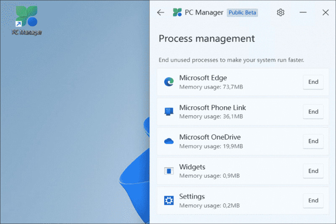End the Microsoft OneDrive process
336x224 pixels.
(x=313, y=141)
